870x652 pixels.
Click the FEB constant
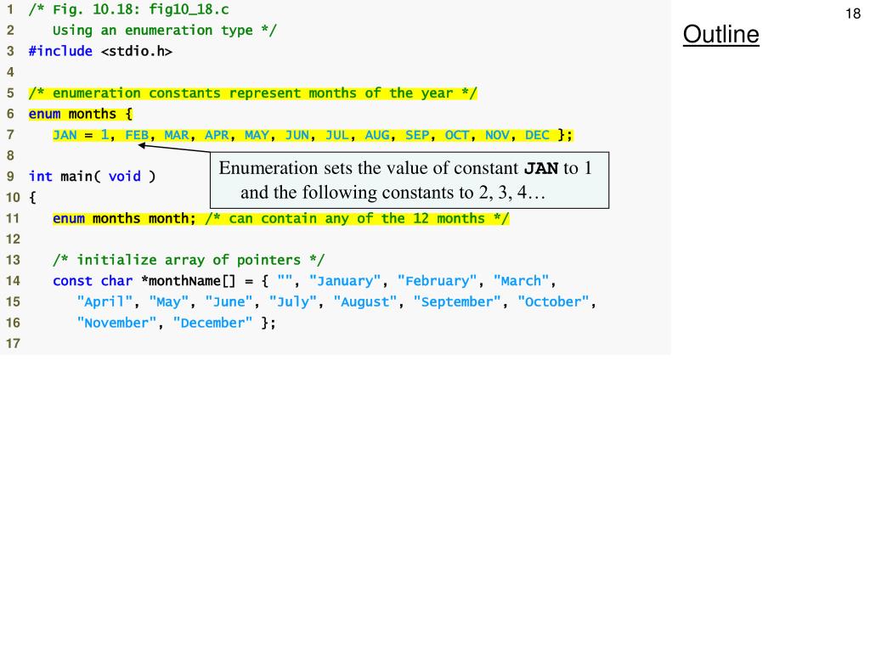tap(137, 135)
